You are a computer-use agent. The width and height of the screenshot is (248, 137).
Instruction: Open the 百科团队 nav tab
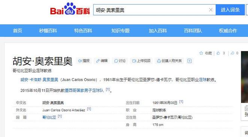point(193,30)
